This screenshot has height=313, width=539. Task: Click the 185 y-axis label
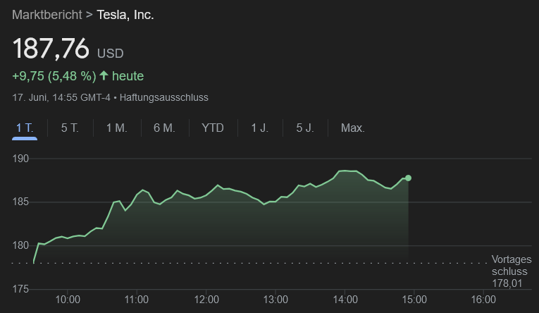pos(20,202)
